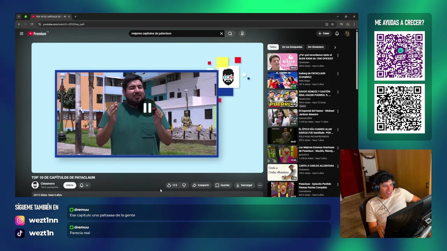The width and height of the screenshot is (447, 251).
Task: Open title 'EL ÉPICO DÍA CUANDO ALAN GARCIA'
Action: tap(316, 131)
